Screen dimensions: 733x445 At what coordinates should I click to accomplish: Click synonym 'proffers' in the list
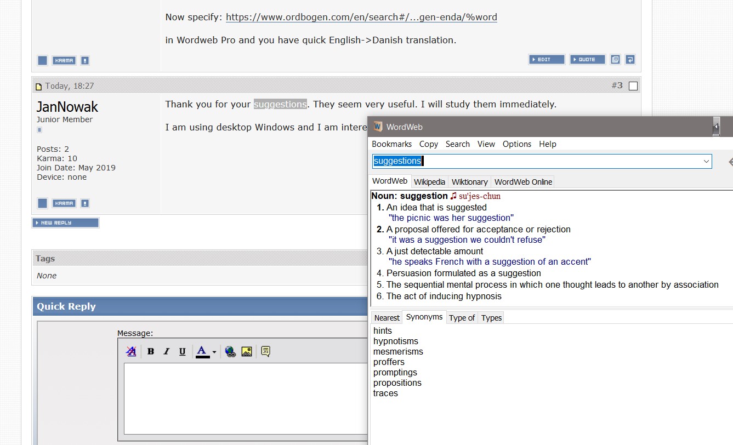[x=389, y=362]
